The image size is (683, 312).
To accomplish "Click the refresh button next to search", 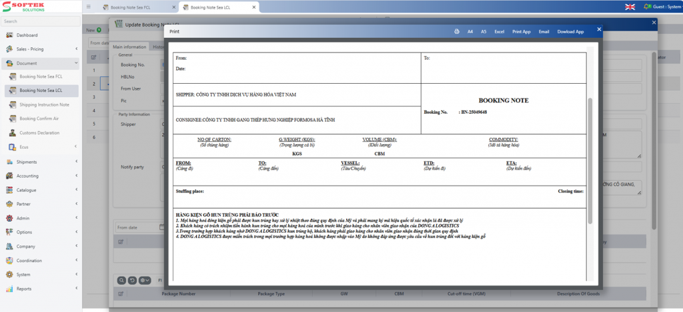I will click(132, 280).
